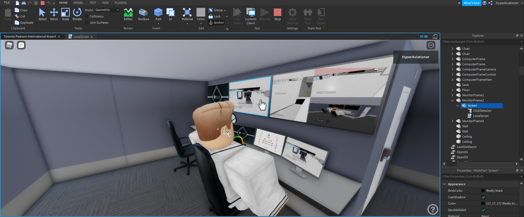Expand the Color dropdown arrow
The image size is (524, 217).
[x=201, y=24]
